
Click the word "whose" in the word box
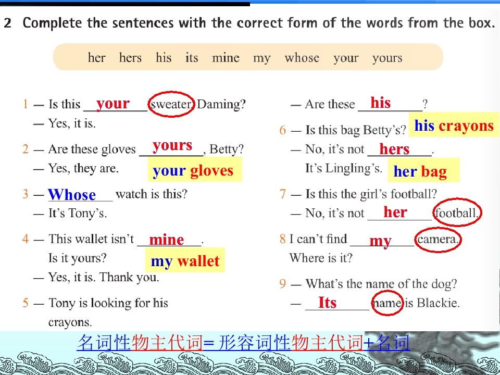point(302,58)
